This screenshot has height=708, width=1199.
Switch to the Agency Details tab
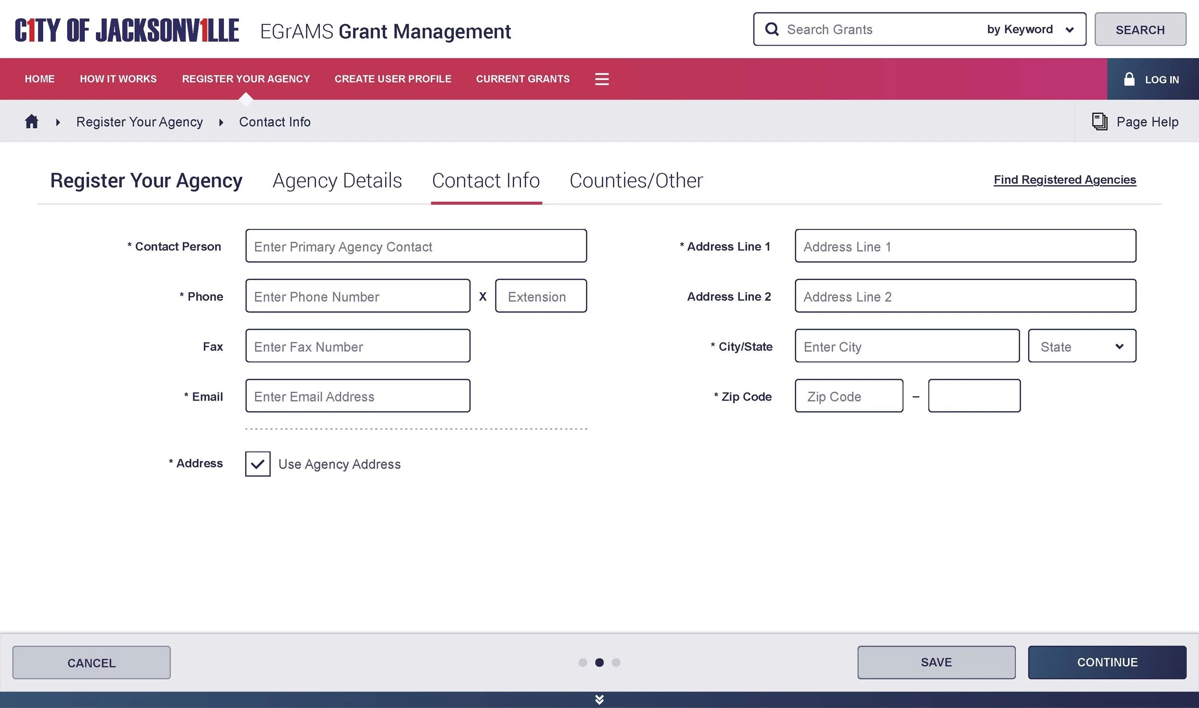(337, 181)
